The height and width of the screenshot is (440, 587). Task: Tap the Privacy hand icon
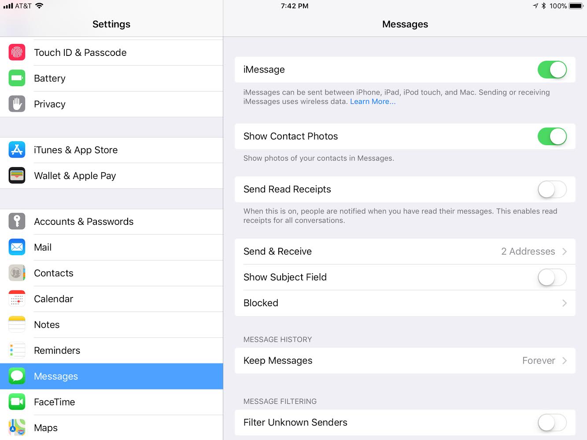[17, 104]
